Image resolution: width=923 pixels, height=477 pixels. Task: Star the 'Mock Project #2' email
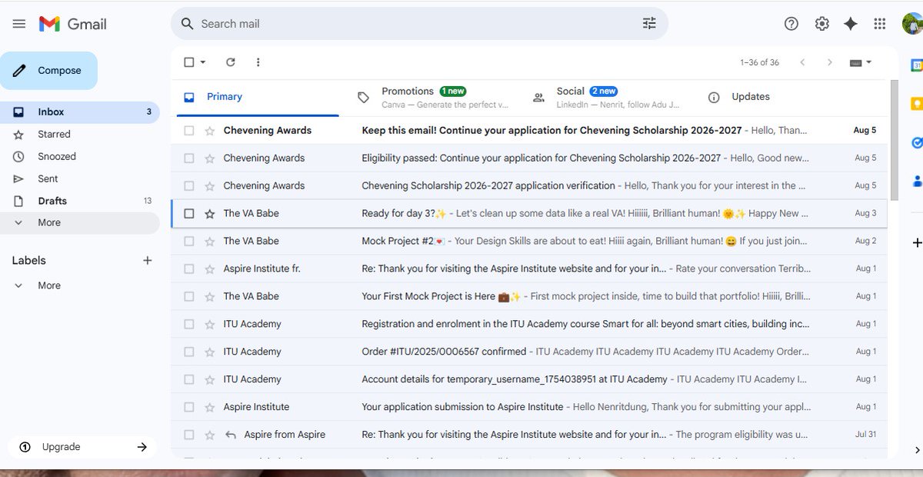pos(209,242)
